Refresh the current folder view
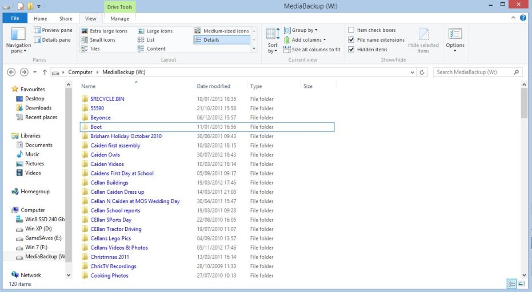This screenshot has width=532, height=292. tap(422, 72)
